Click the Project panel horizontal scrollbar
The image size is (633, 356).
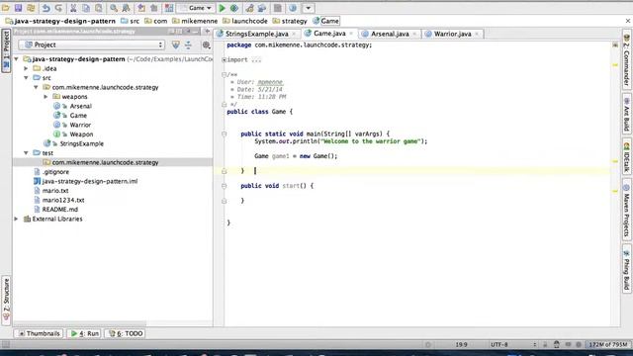click(80, 324)
